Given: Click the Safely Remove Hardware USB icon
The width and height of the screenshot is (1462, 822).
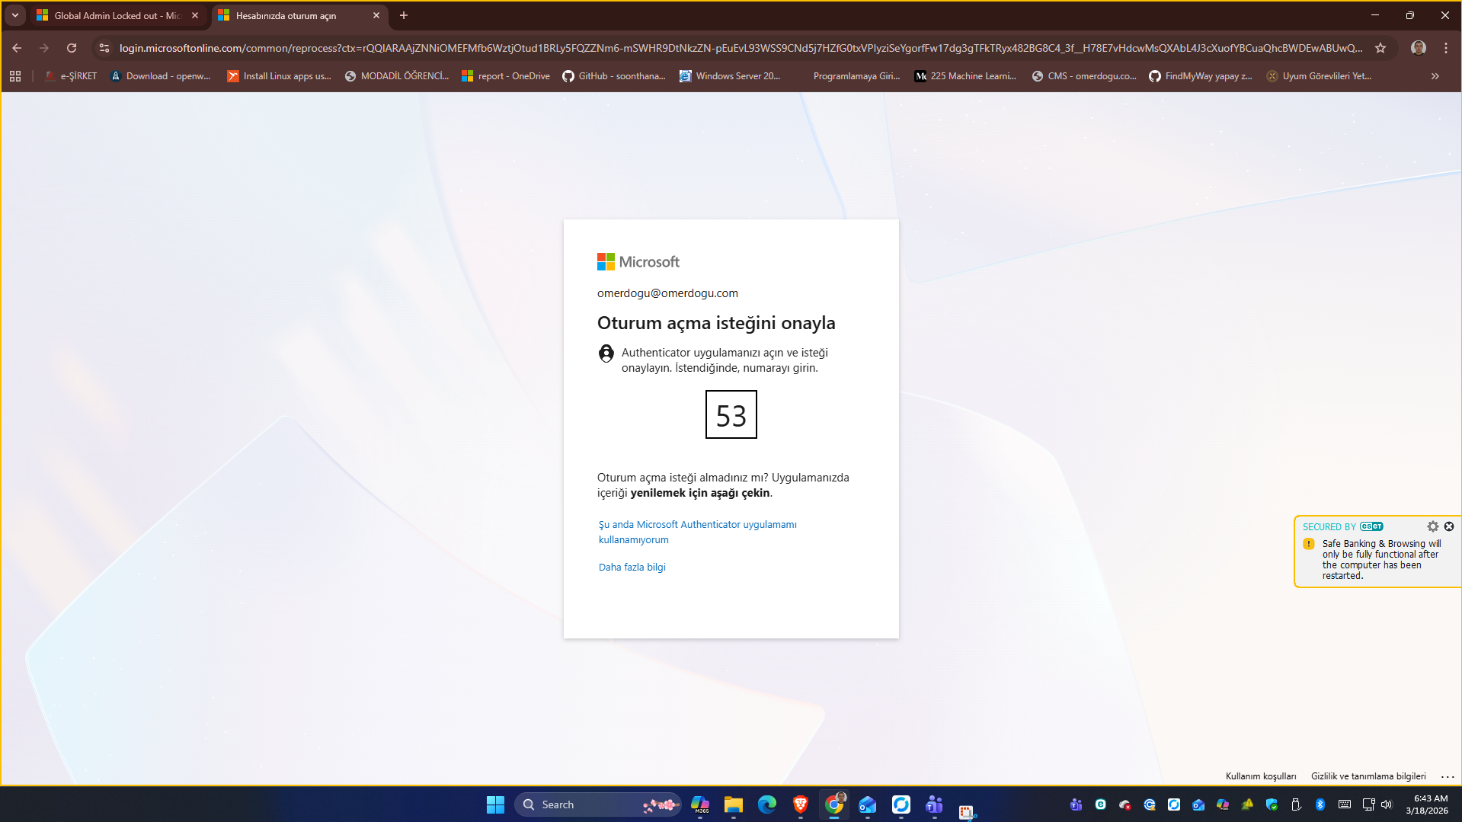Looking at the screenshot, I should (x=1296, y=804).
